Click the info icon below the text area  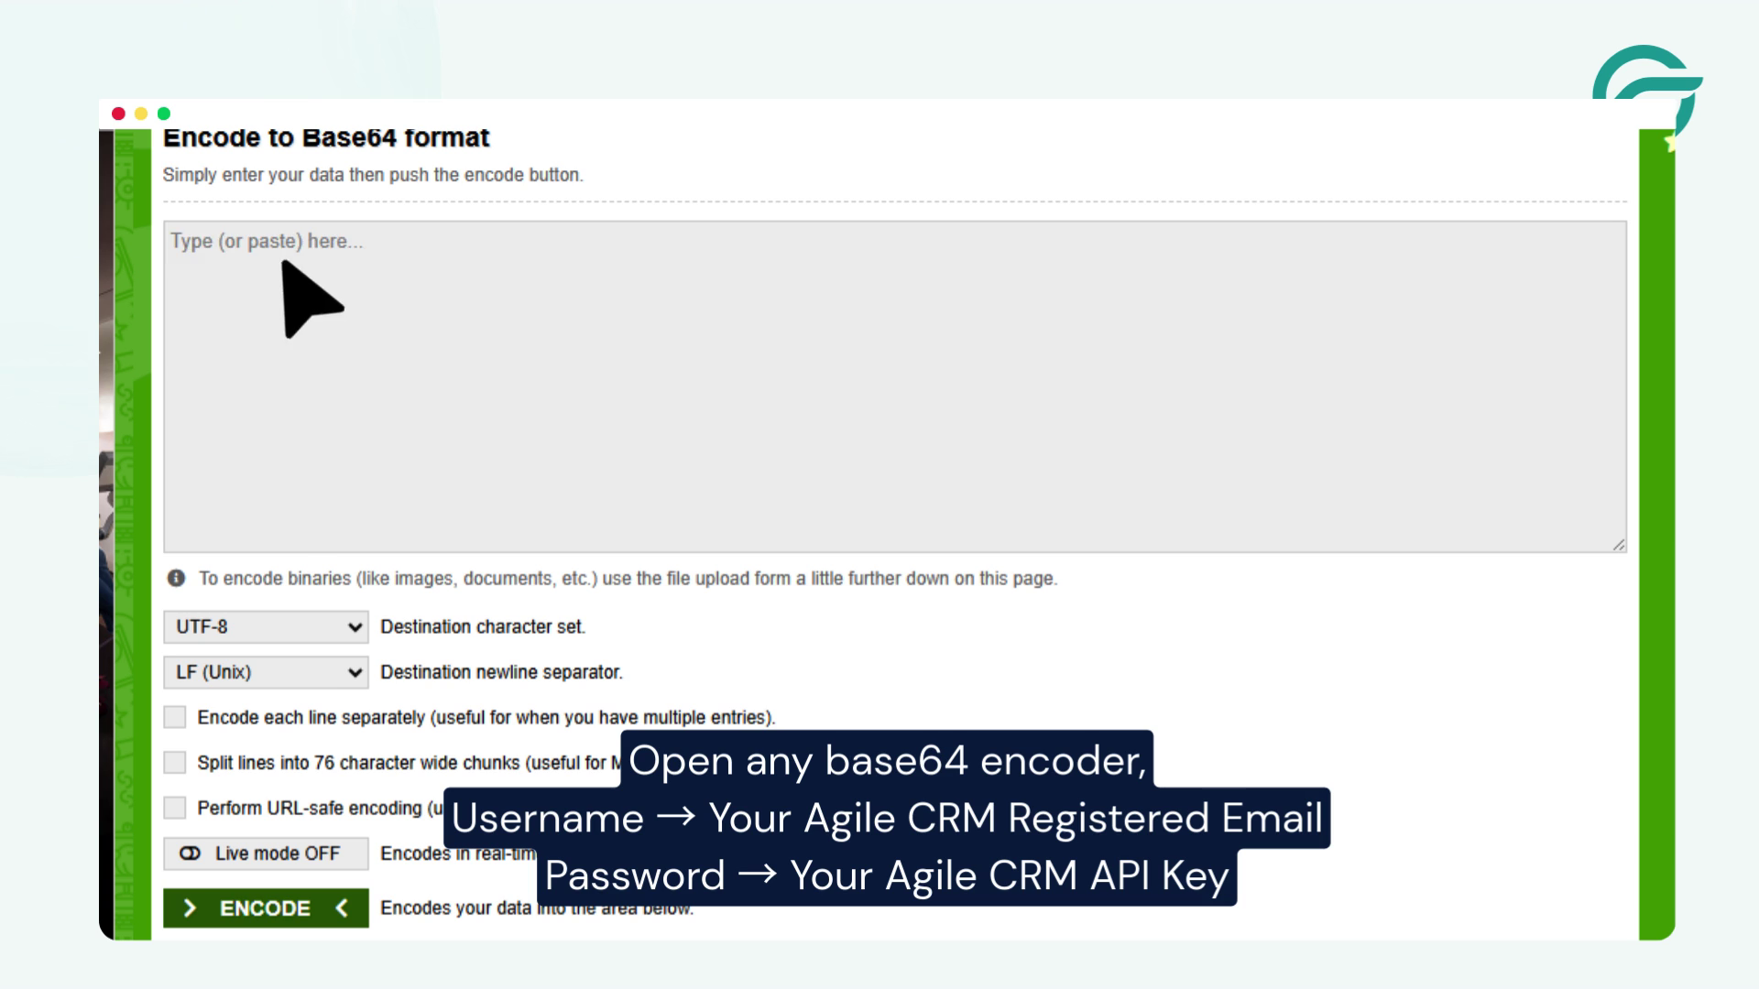[x=176, y=578]
